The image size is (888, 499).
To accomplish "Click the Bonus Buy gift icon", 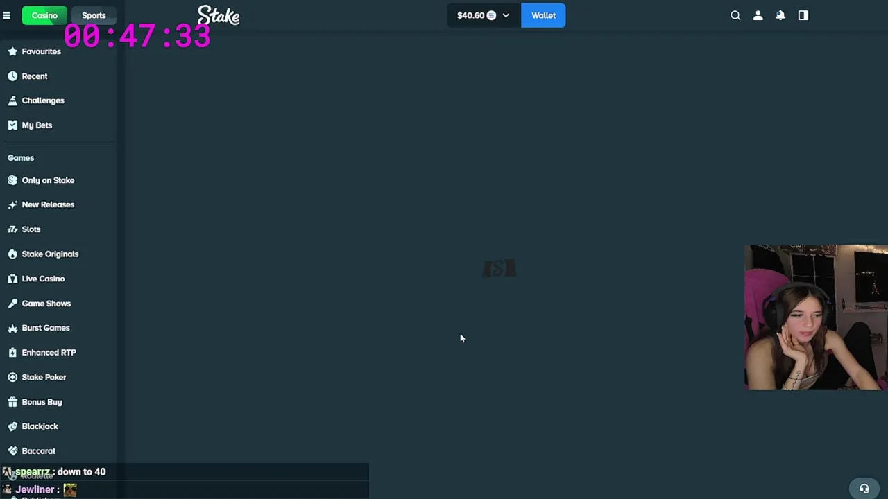I will click(x=12, y=402).
